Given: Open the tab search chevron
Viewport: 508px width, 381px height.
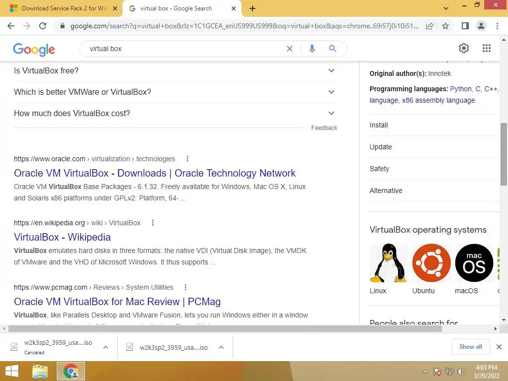Looking at the screenshot, I should click(446, 8).
